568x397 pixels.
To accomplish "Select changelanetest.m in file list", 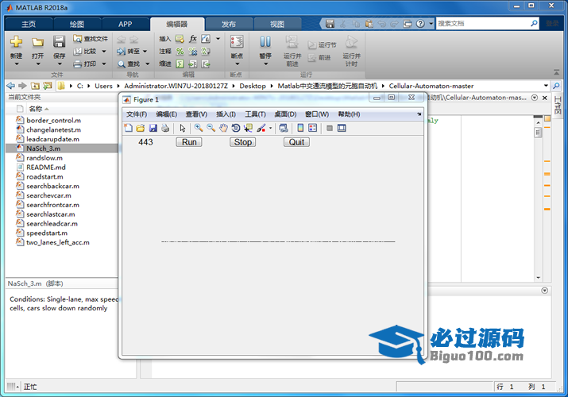I will (x=53, y=129).
